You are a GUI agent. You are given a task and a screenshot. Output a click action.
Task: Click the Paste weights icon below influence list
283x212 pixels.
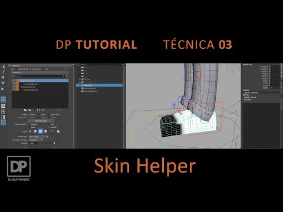pos(29,110)
